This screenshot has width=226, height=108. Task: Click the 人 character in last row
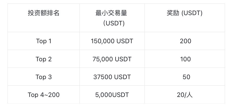(190, 95)
